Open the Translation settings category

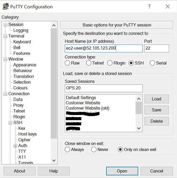point(24,76)
